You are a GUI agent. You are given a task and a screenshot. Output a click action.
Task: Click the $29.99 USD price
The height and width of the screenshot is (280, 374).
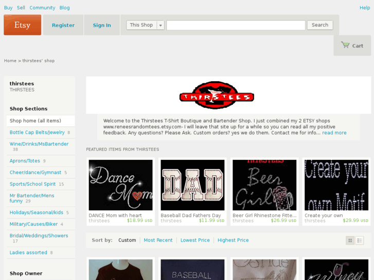[355, 220]
